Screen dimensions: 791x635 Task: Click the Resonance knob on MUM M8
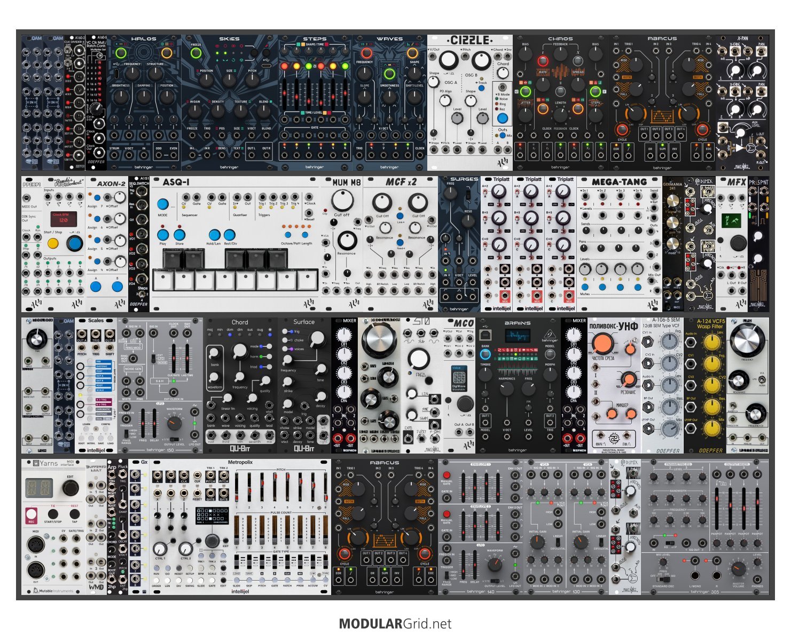[x=346, y=241]
